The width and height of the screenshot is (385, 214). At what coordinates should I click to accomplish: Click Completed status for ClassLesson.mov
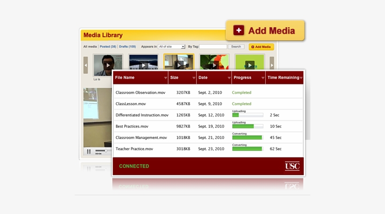click(x=242, y=104)
